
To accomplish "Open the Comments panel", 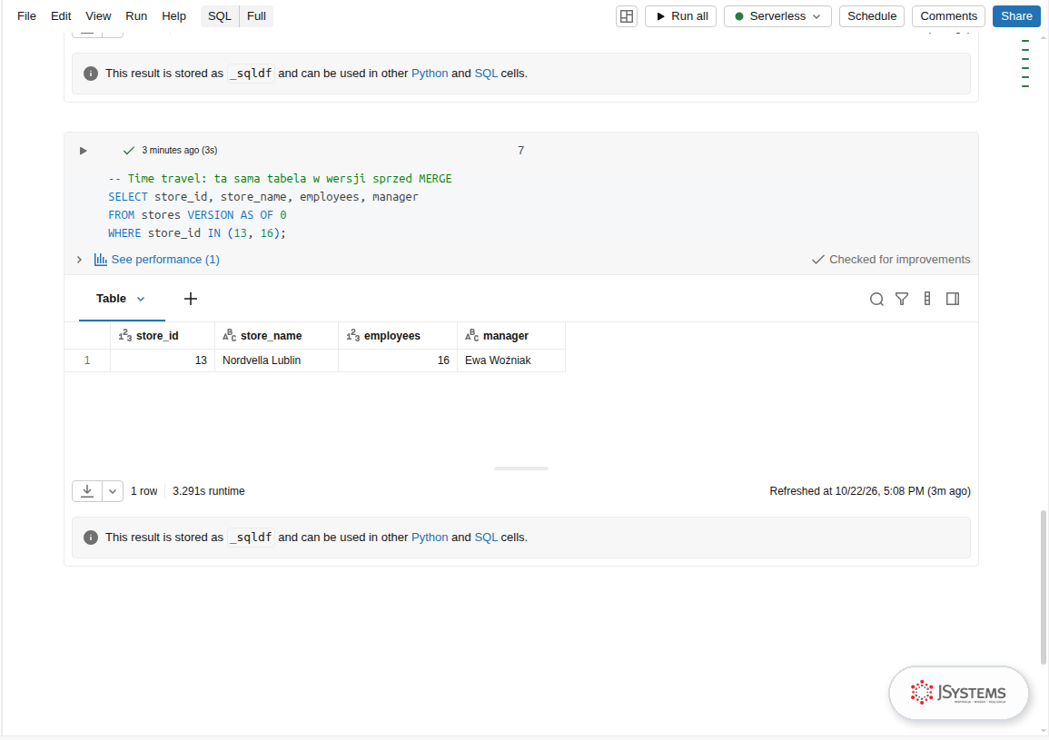I will (949, 16).
